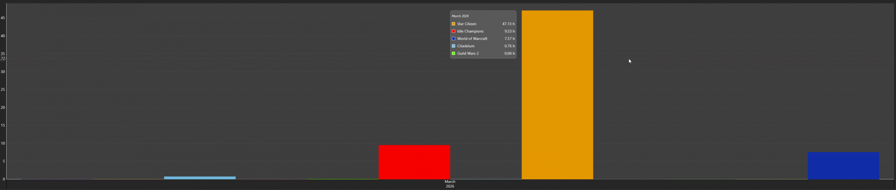The width and height of the screenshot is (896, 190).
Task: Click the green Guild Wars 2 legend swatch
Action: (453, 53)
